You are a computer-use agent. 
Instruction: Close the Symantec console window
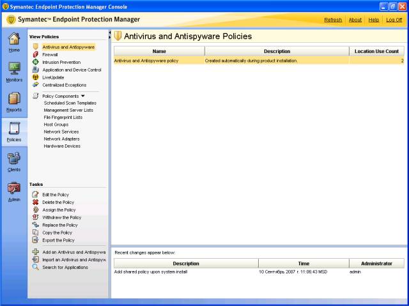402,6
